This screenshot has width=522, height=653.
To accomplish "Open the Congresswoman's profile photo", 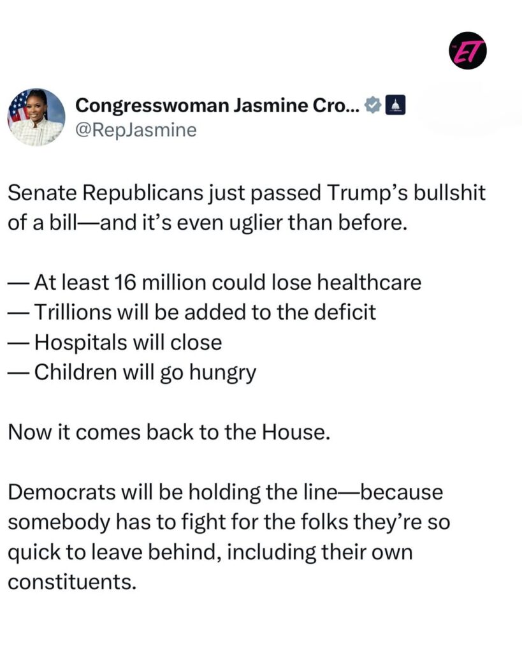I will click(36, 117).
